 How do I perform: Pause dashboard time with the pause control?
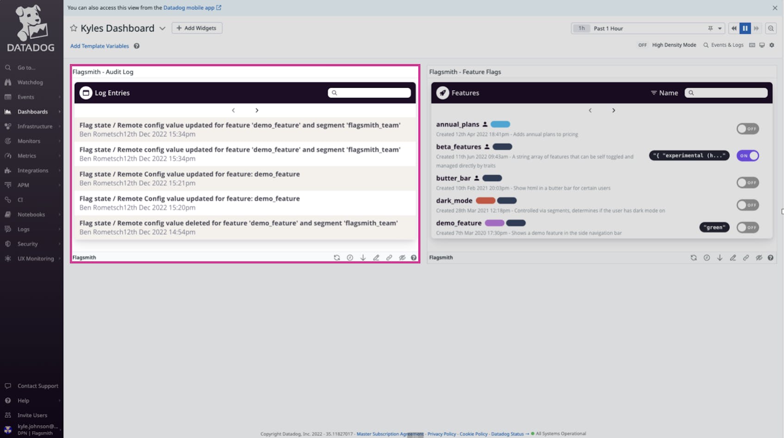pos(745,28)
